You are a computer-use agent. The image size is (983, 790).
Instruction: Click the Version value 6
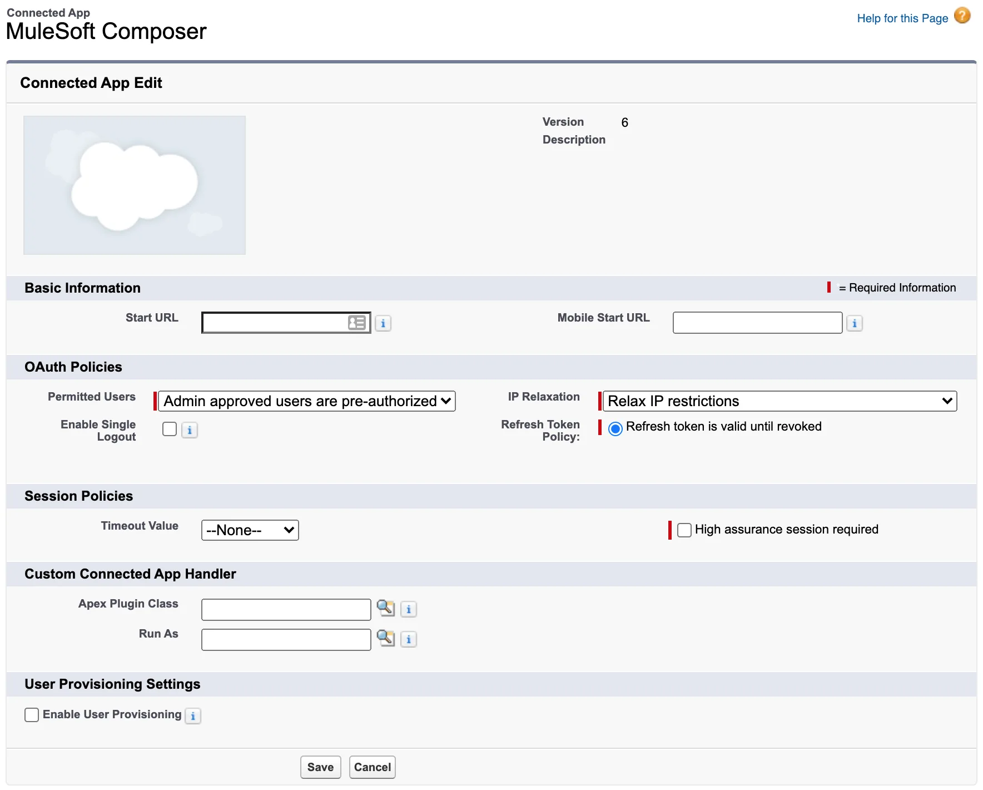click(625, 122)
